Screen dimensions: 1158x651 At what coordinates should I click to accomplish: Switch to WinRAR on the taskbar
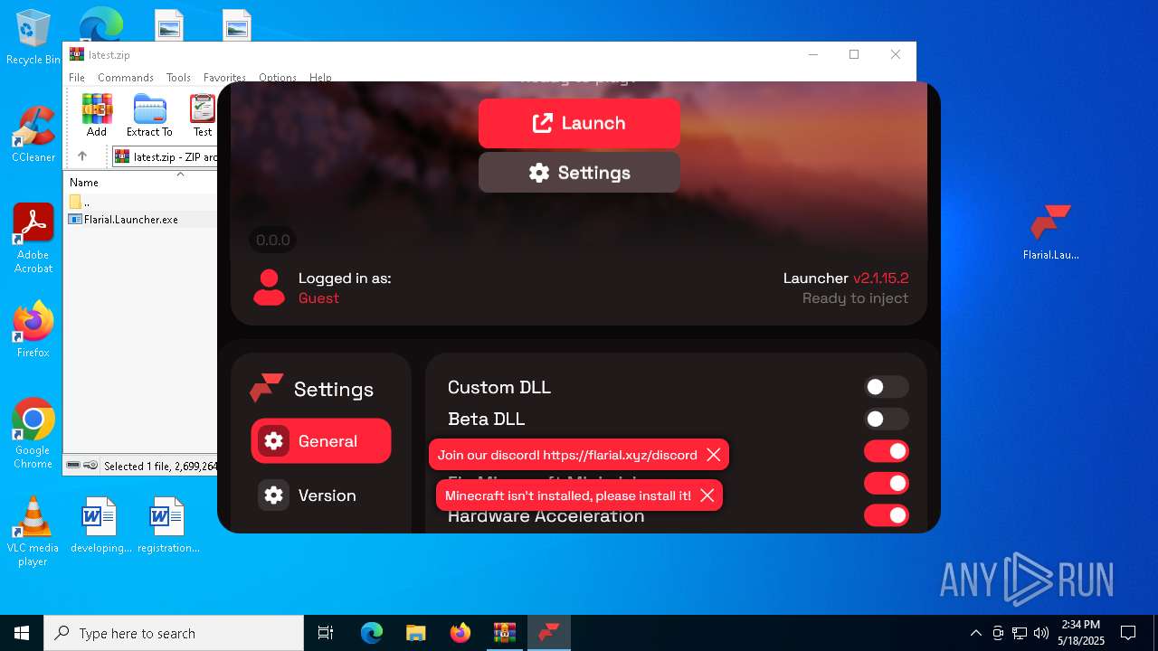[x=505, y=633]
